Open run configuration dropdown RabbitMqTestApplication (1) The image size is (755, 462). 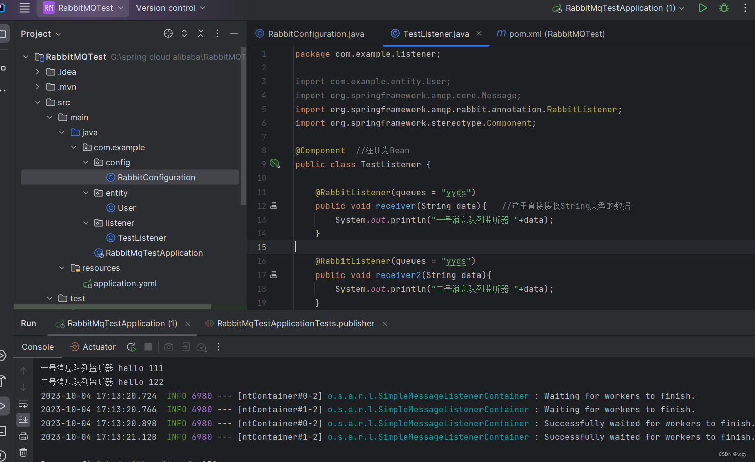pyautogui.click(x=619, y=8)
